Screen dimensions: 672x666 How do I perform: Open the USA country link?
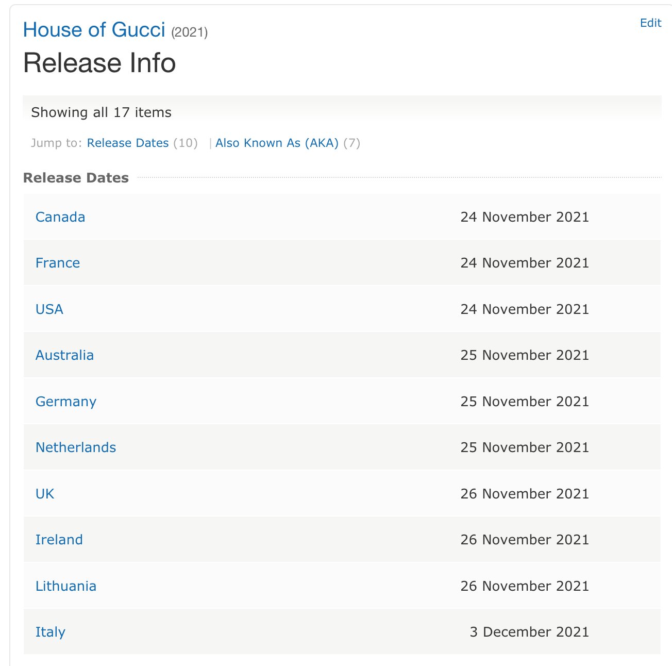click(x=49, y=309)
